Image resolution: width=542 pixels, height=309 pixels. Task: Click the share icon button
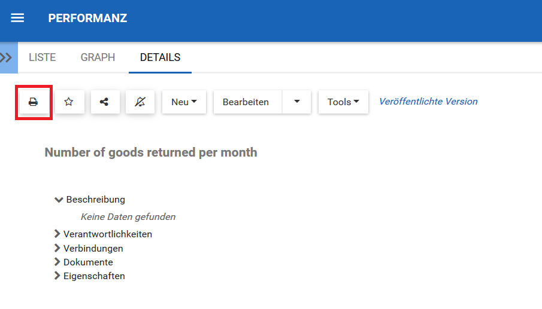coord(104,102)
